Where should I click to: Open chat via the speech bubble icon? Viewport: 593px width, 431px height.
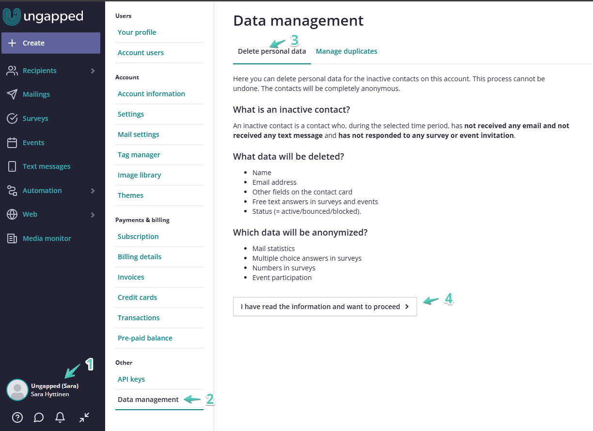click(x=39, y=417)
